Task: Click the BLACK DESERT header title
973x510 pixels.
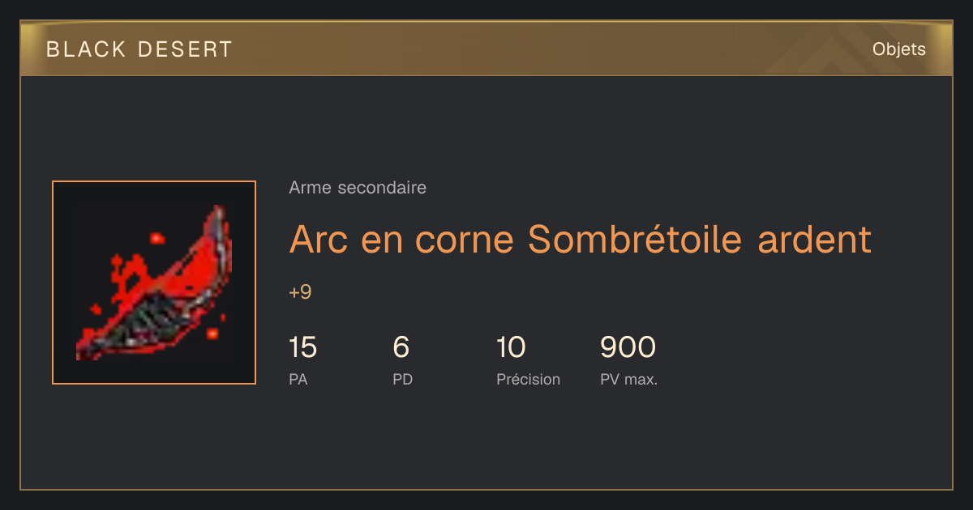Action: click(139, 49)
